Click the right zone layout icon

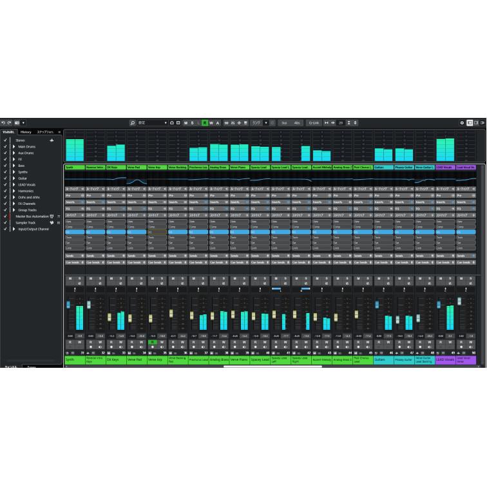[x=476, y=123]
